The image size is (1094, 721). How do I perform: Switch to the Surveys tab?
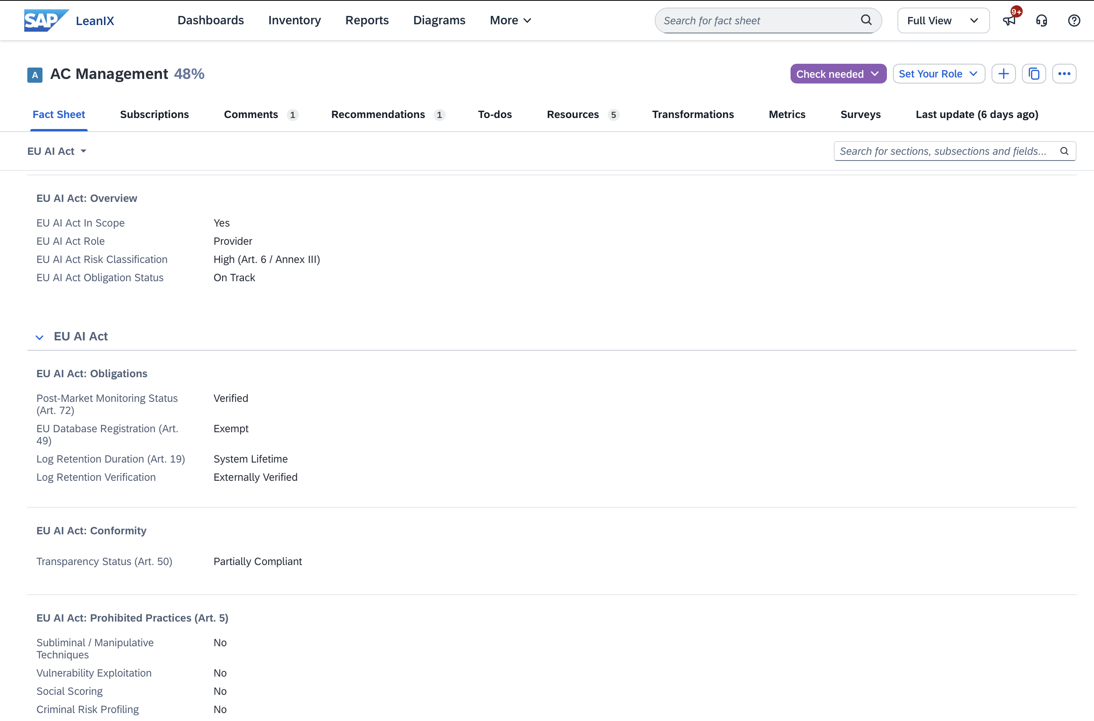(x=860, y=115)
